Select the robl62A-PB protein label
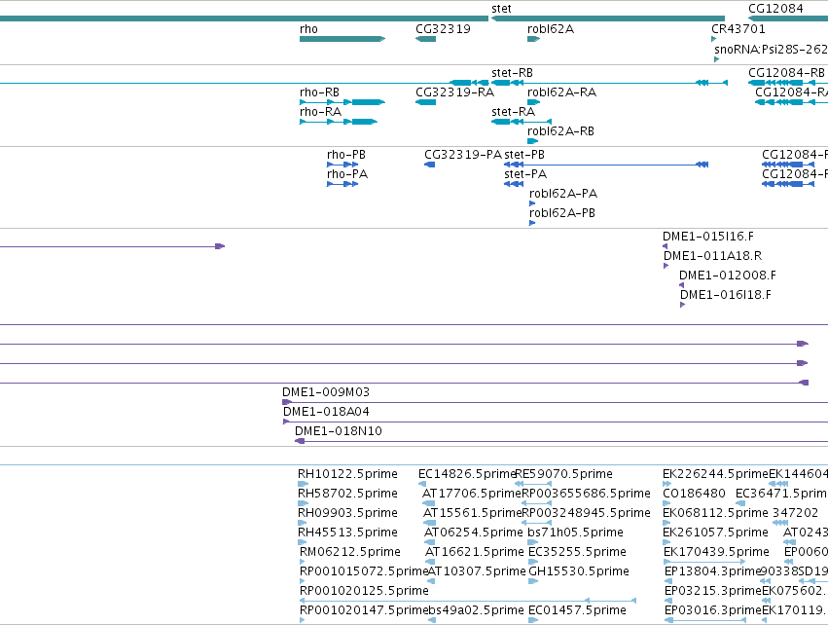The width and height of the screenshot is (828, 625). [x=561, y=213]
